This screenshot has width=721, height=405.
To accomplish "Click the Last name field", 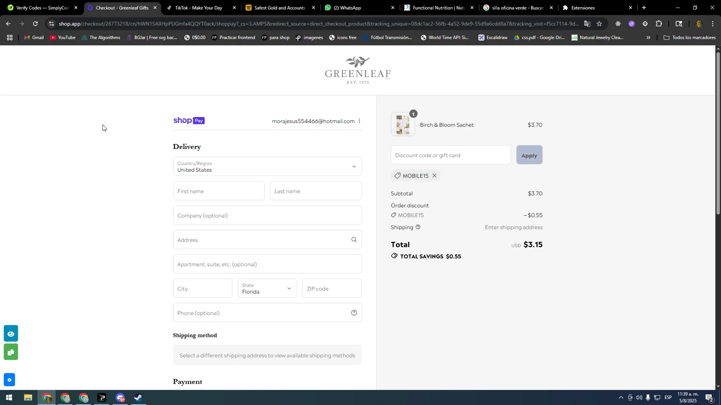I will (316, 191).
